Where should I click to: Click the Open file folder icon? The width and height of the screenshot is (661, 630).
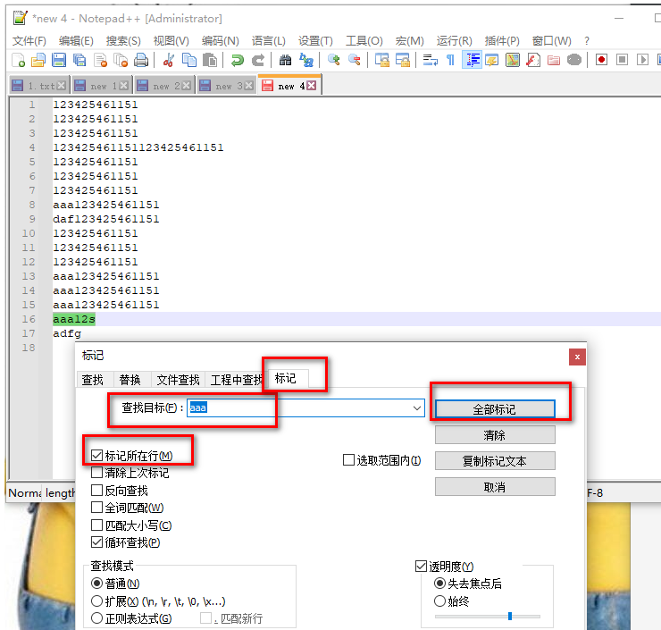click(38, 60)
